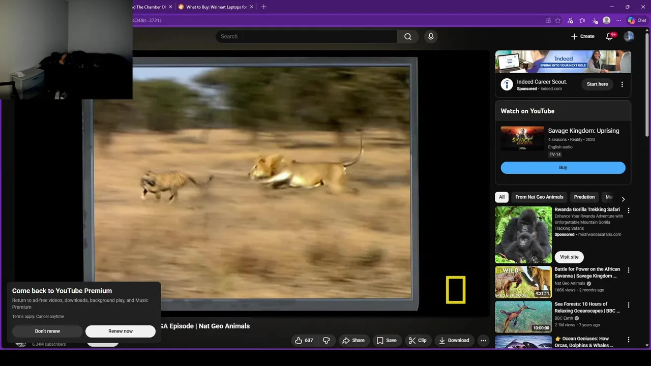Screen dimensions: 651x366
Task: Open a new browser tab
Action: coord(263,7)
